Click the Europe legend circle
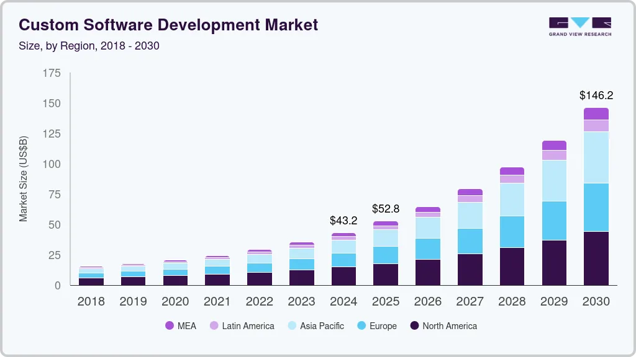Viewport: 636px width, 357px height. (361, 326)
